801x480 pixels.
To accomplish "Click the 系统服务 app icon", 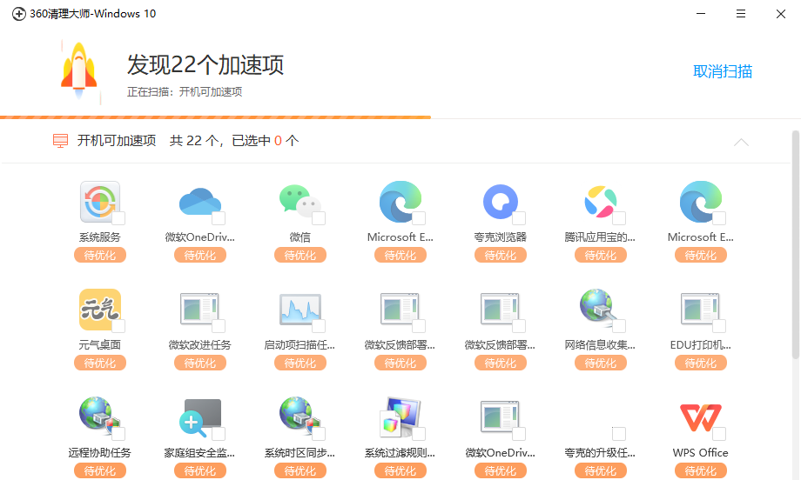I will pyautogui.click(x=99, y=202).
